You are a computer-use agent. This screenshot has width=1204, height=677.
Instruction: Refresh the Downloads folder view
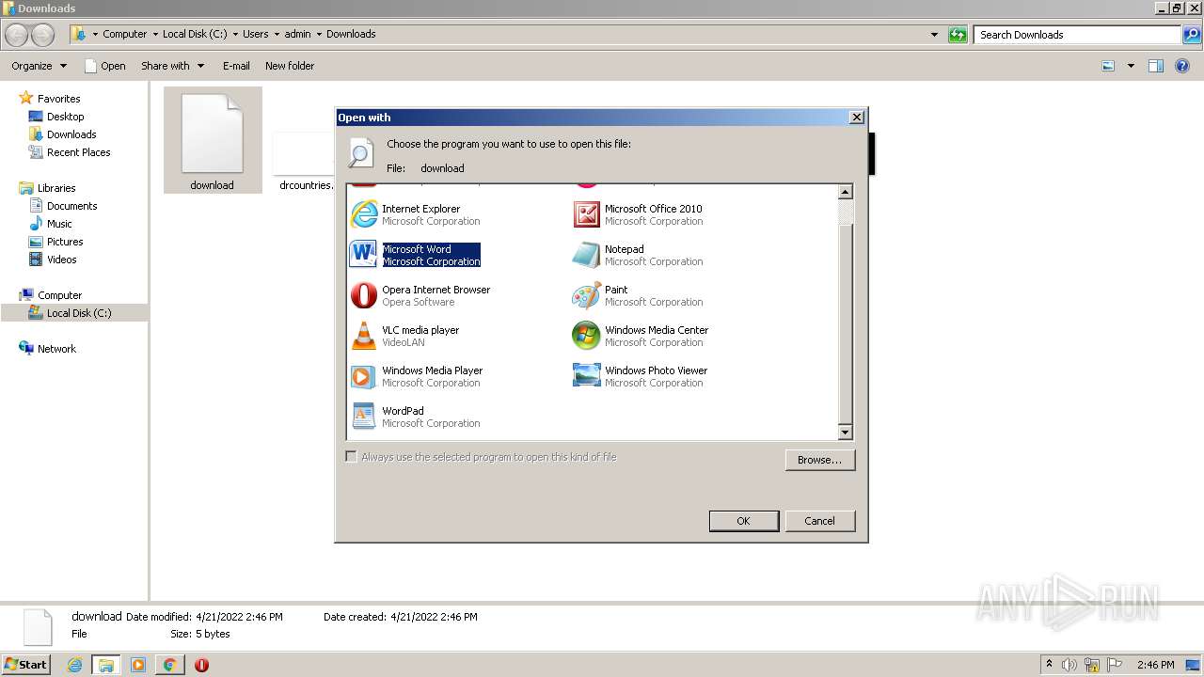[958, 35]
